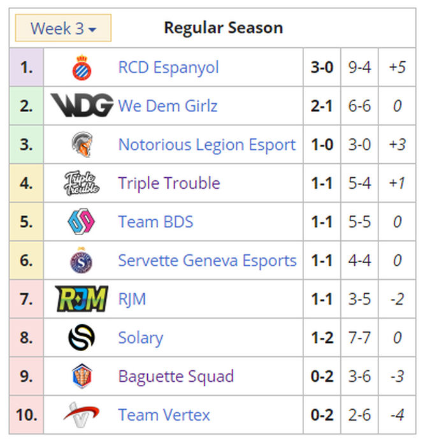Open the Servette Geneva Esports link

tap(208, 261)
